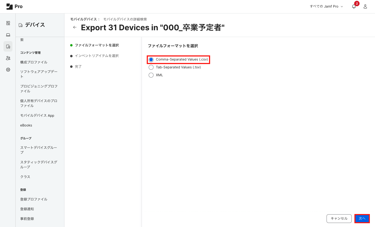Open the notifications bell icon
Image resolution: width=375 pixels, height=227 pixels.
354,6
